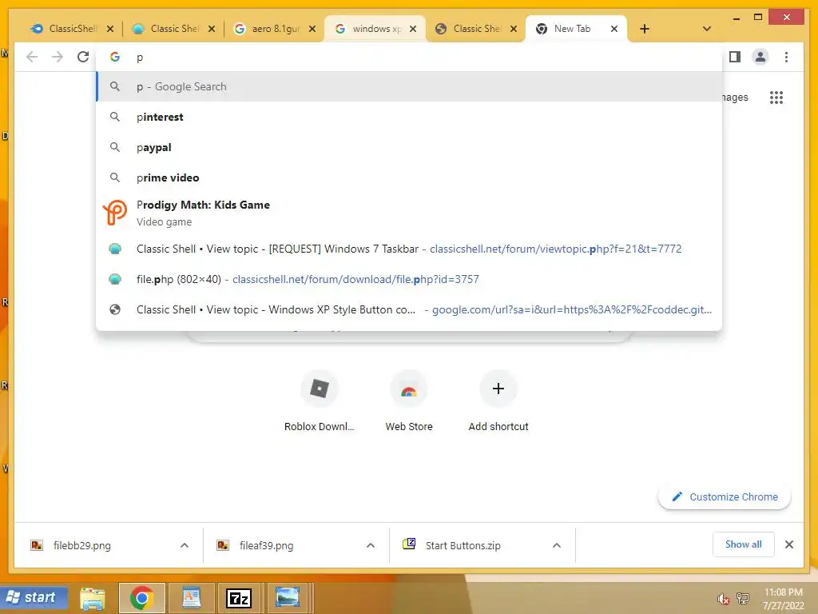
Task: Open the file.php (802×40) suggestion
Action: click(410, 279)
